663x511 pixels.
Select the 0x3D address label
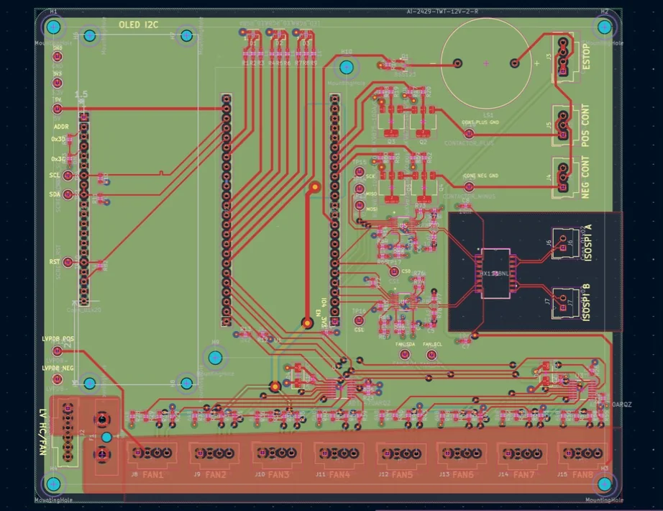pyautogui.click(x=58, y=139)
